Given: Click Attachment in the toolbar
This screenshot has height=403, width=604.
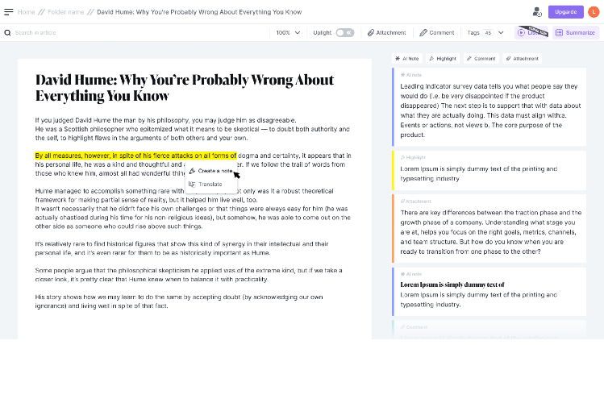Looking at the screenshot, I should [x=386, y=33].
